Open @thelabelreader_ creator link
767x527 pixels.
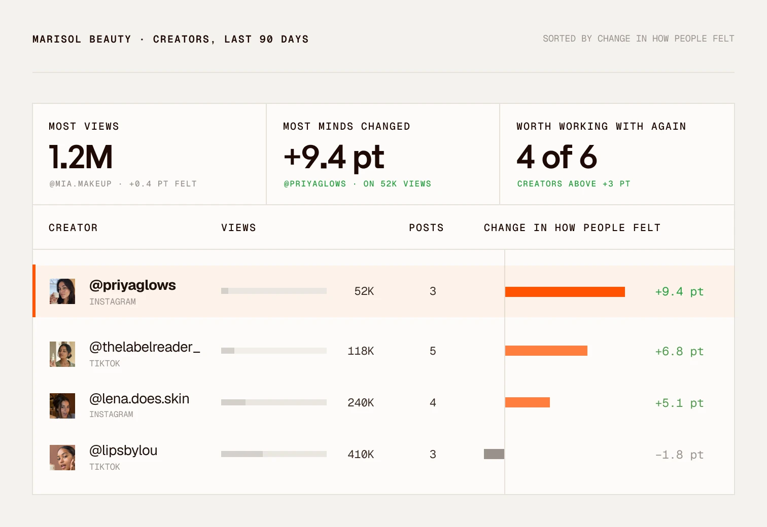pos(145,347)
